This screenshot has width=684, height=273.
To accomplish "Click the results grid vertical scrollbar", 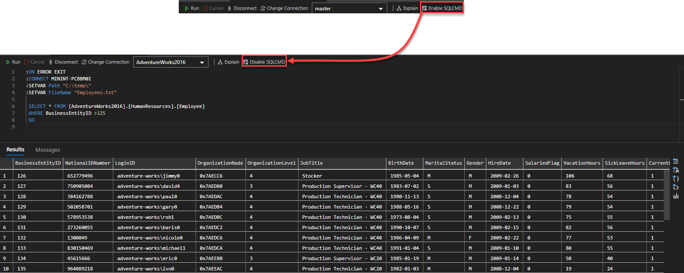I will click(667, 194).
